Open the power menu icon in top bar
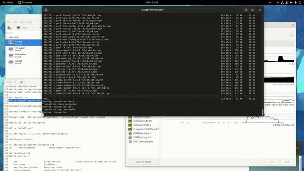304x171 pixels. 300,2
